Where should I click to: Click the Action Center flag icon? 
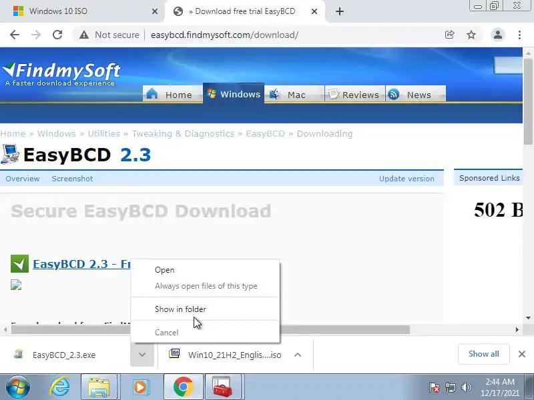pos(435,387)
